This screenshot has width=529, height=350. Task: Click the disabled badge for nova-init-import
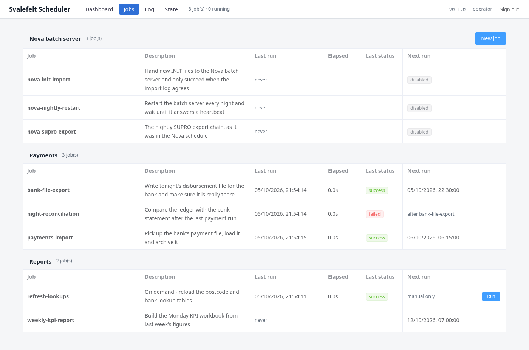[419, 80]
